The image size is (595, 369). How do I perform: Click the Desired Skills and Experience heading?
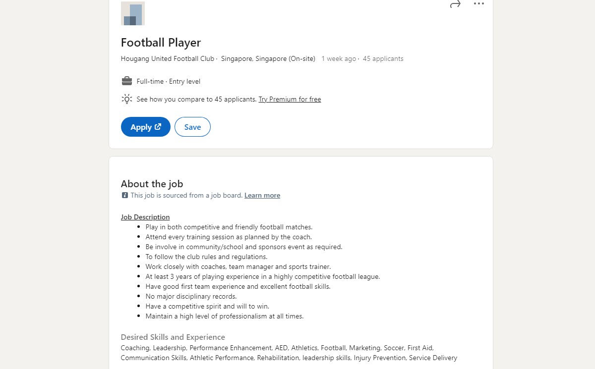coord(173,337)
